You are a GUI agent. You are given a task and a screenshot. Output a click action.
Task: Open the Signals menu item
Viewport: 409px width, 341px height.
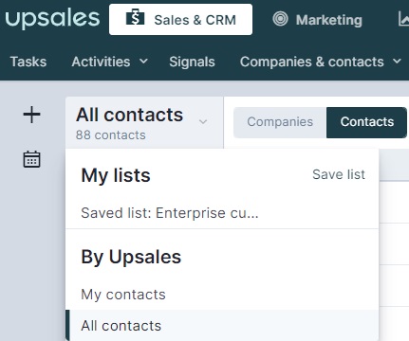click(x=192, y=62)
